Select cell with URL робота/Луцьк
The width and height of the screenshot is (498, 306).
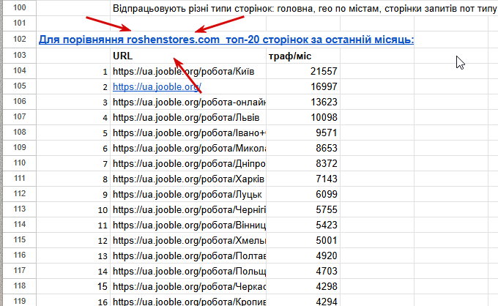coord(188,194)
